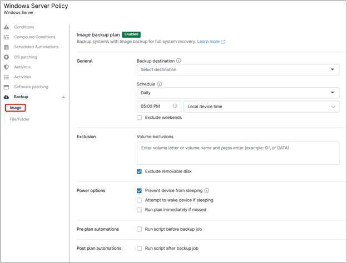
Task: Check Attempt to wake device if sleeping
Action: (x=140, y=200)
